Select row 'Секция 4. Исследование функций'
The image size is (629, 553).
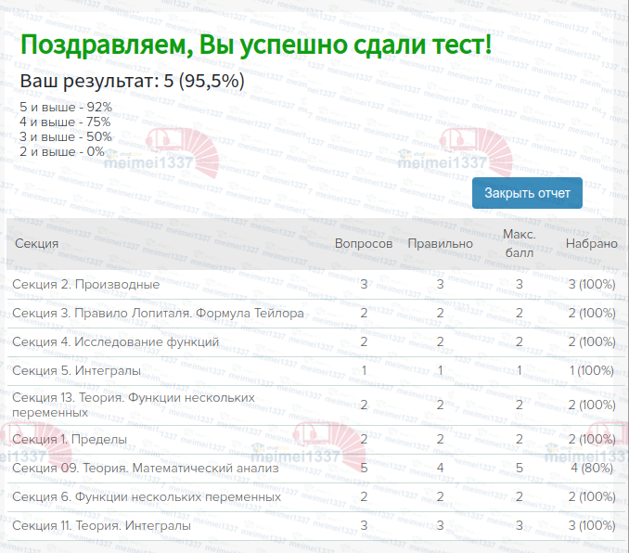click(316, 342)
